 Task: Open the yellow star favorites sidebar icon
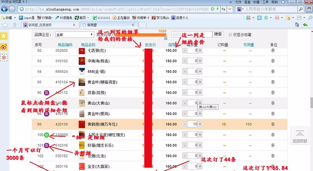click(x=4, y=36)
